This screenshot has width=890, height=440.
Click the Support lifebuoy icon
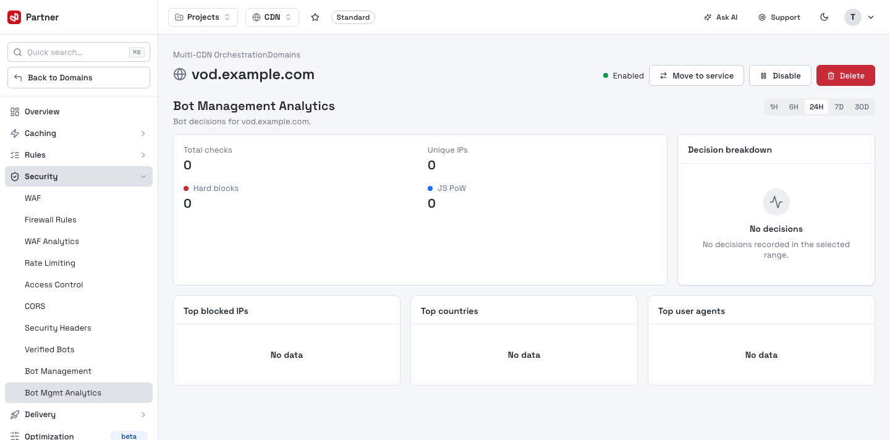tap(762, 17)
